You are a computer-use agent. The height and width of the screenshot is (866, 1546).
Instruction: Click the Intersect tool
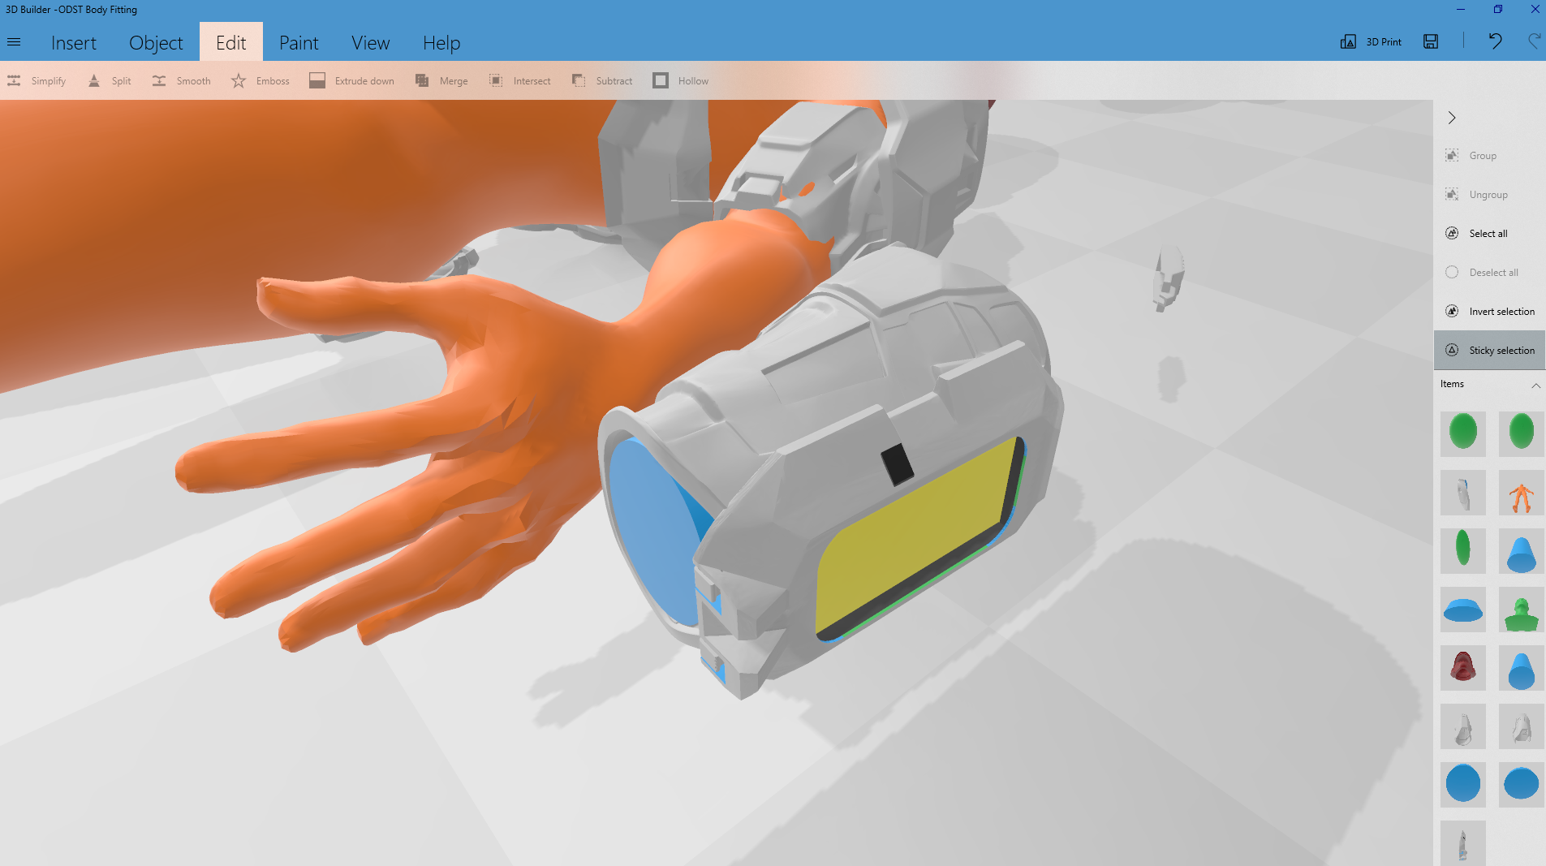(x=520, y=81)
